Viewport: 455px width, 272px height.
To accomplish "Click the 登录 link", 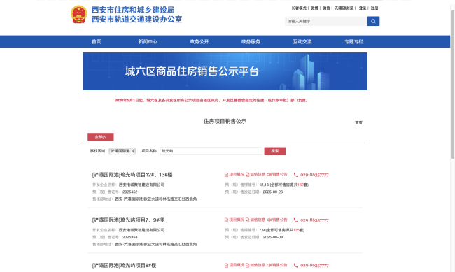I will 363,8.
